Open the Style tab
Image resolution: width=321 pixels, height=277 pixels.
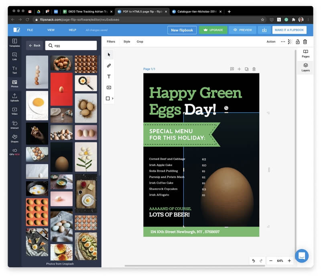point(127,42)
